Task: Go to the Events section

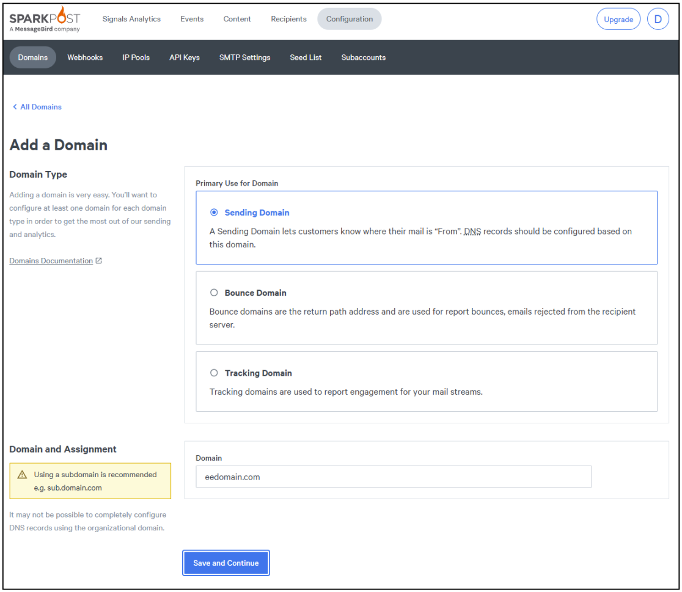Action: coord(192,19)
